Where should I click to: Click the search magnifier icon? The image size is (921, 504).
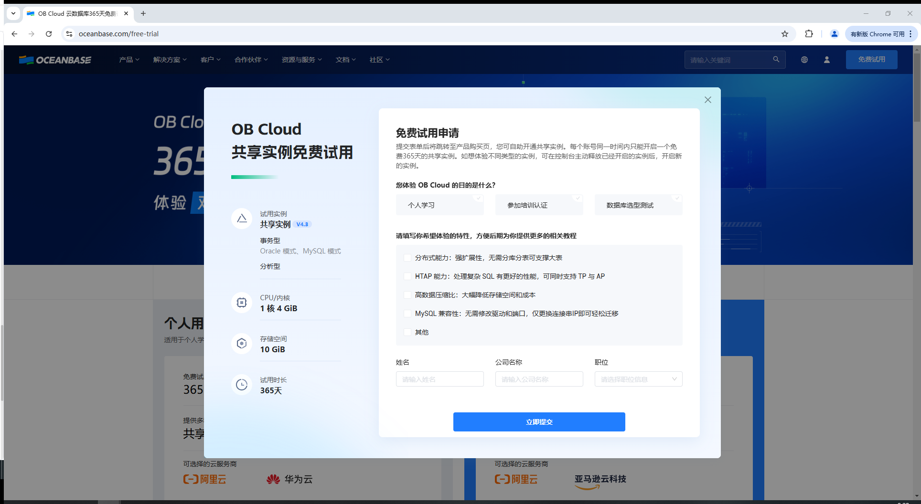(776, 59)
